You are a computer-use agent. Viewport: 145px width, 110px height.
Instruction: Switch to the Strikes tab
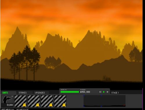point(23,93)
